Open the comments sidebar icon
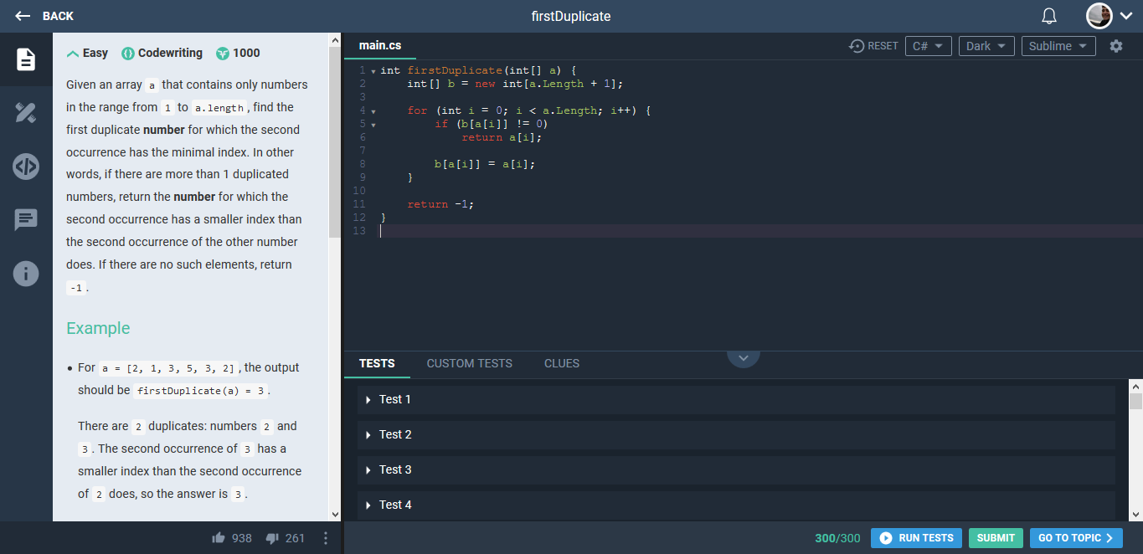This screenshot has width=1143, height=554. [25, 220]
